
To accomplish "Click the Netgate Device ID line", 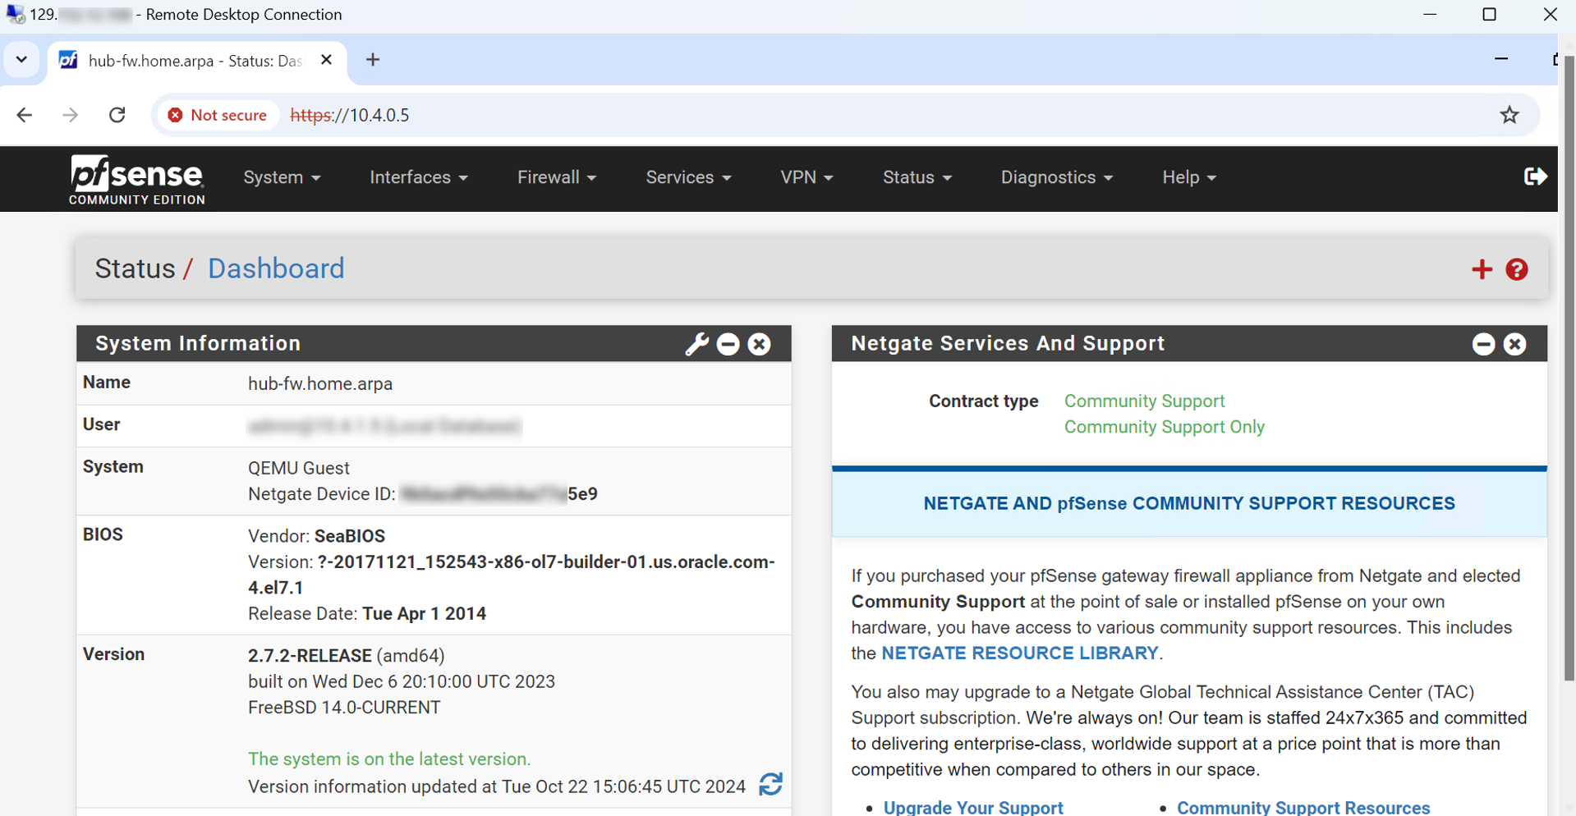I will tap(423, 494).
